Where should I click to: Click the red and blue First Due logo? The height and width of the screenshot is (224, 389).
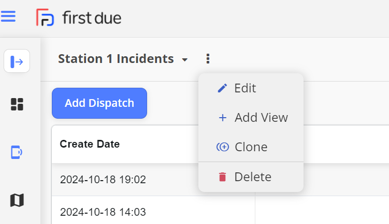click(45, 18)
